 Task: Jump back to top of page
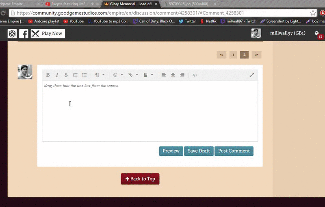point(140,179)
